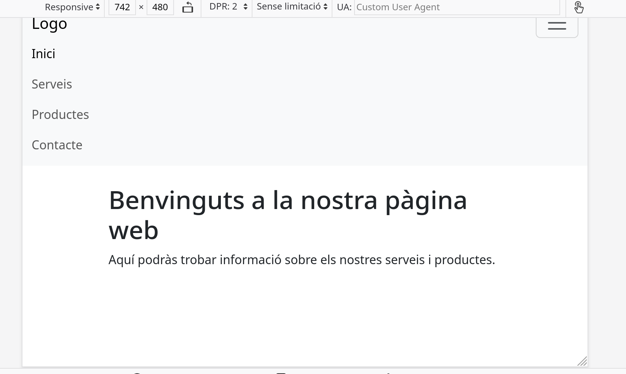Select the Serveis menu item

pyautogui.click(x=52, y=84)
